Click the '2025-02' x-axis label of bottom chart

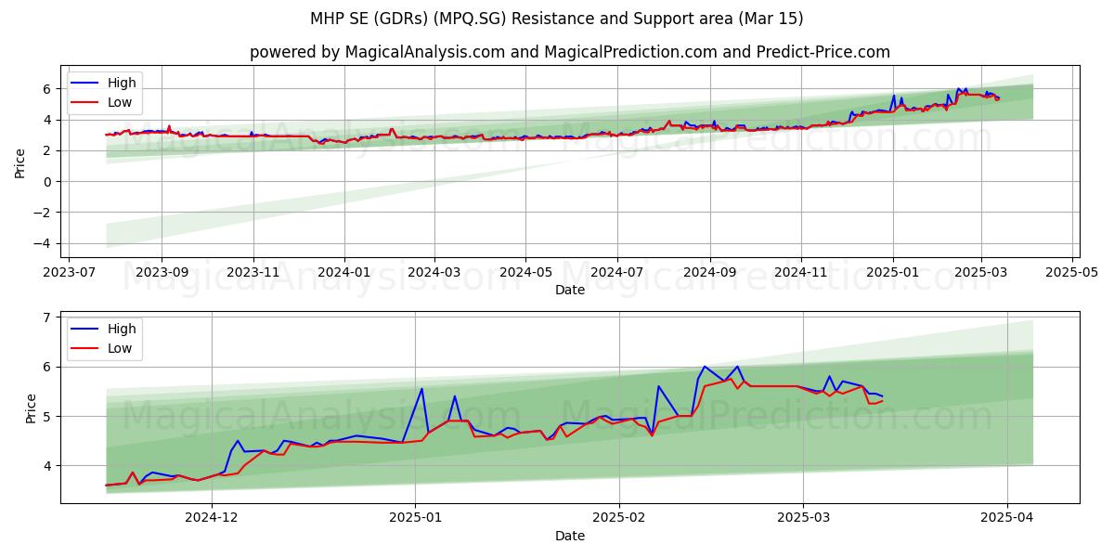618,519
